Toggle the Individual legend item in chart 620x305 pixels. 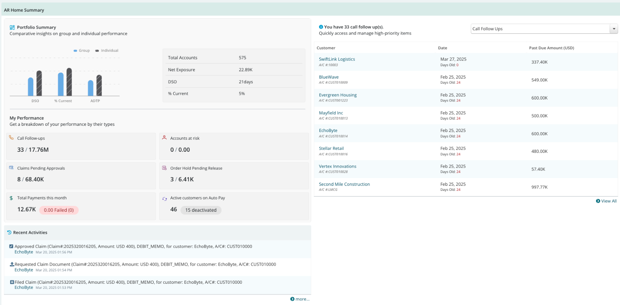pos(107,51)
